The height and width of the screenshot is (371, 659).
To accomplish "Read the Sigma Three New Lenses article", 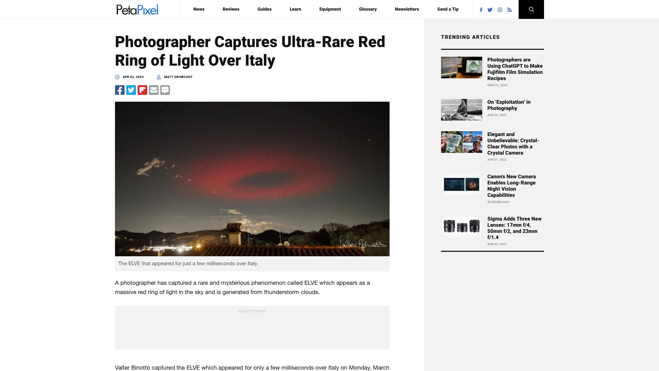I will pyautogui.click(x=514, y=228).
